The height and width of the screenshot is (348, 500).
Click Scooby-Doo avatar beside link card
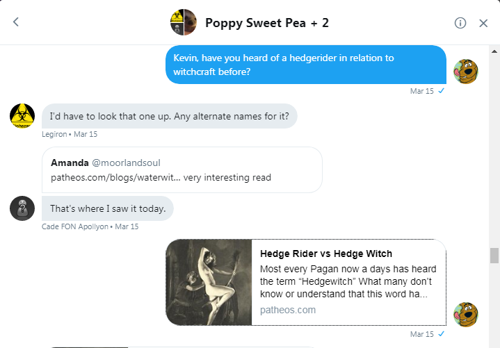pyautogui.click(x=465, y=313)
